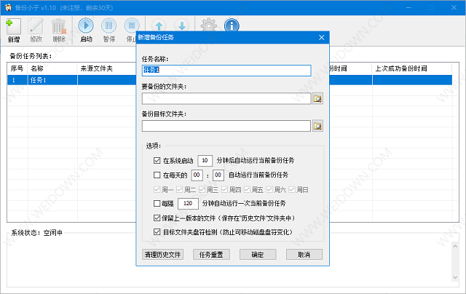
Task: Click the 新增 (add task) toolbar icon
Action: pos(14,26)
